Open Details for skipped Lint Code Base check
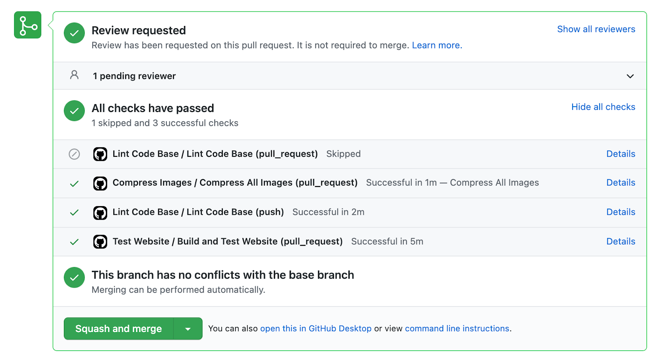659x358 pixels. point(620,154)
